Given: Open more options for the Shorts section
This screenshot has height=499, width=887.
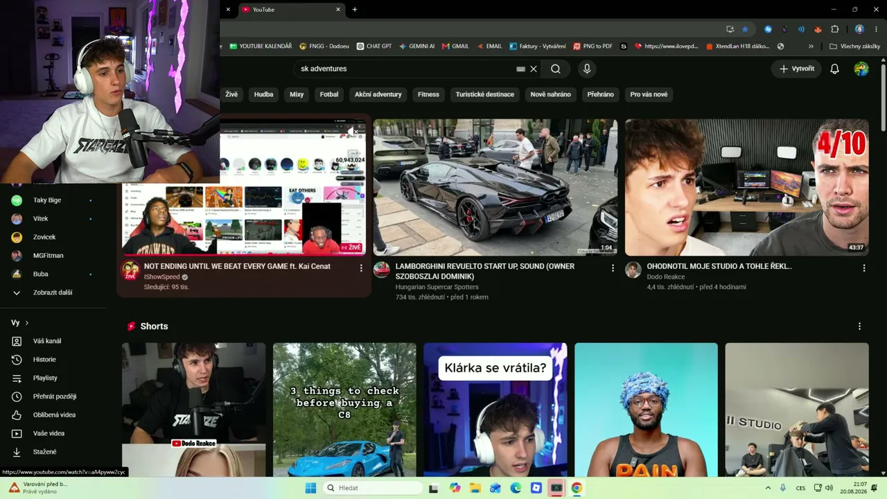Looking at the screenshot, I should [x=860, y=326].
